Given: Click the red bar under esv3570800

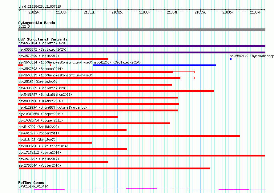Looking at the screenshot, I should click(63, 59).
